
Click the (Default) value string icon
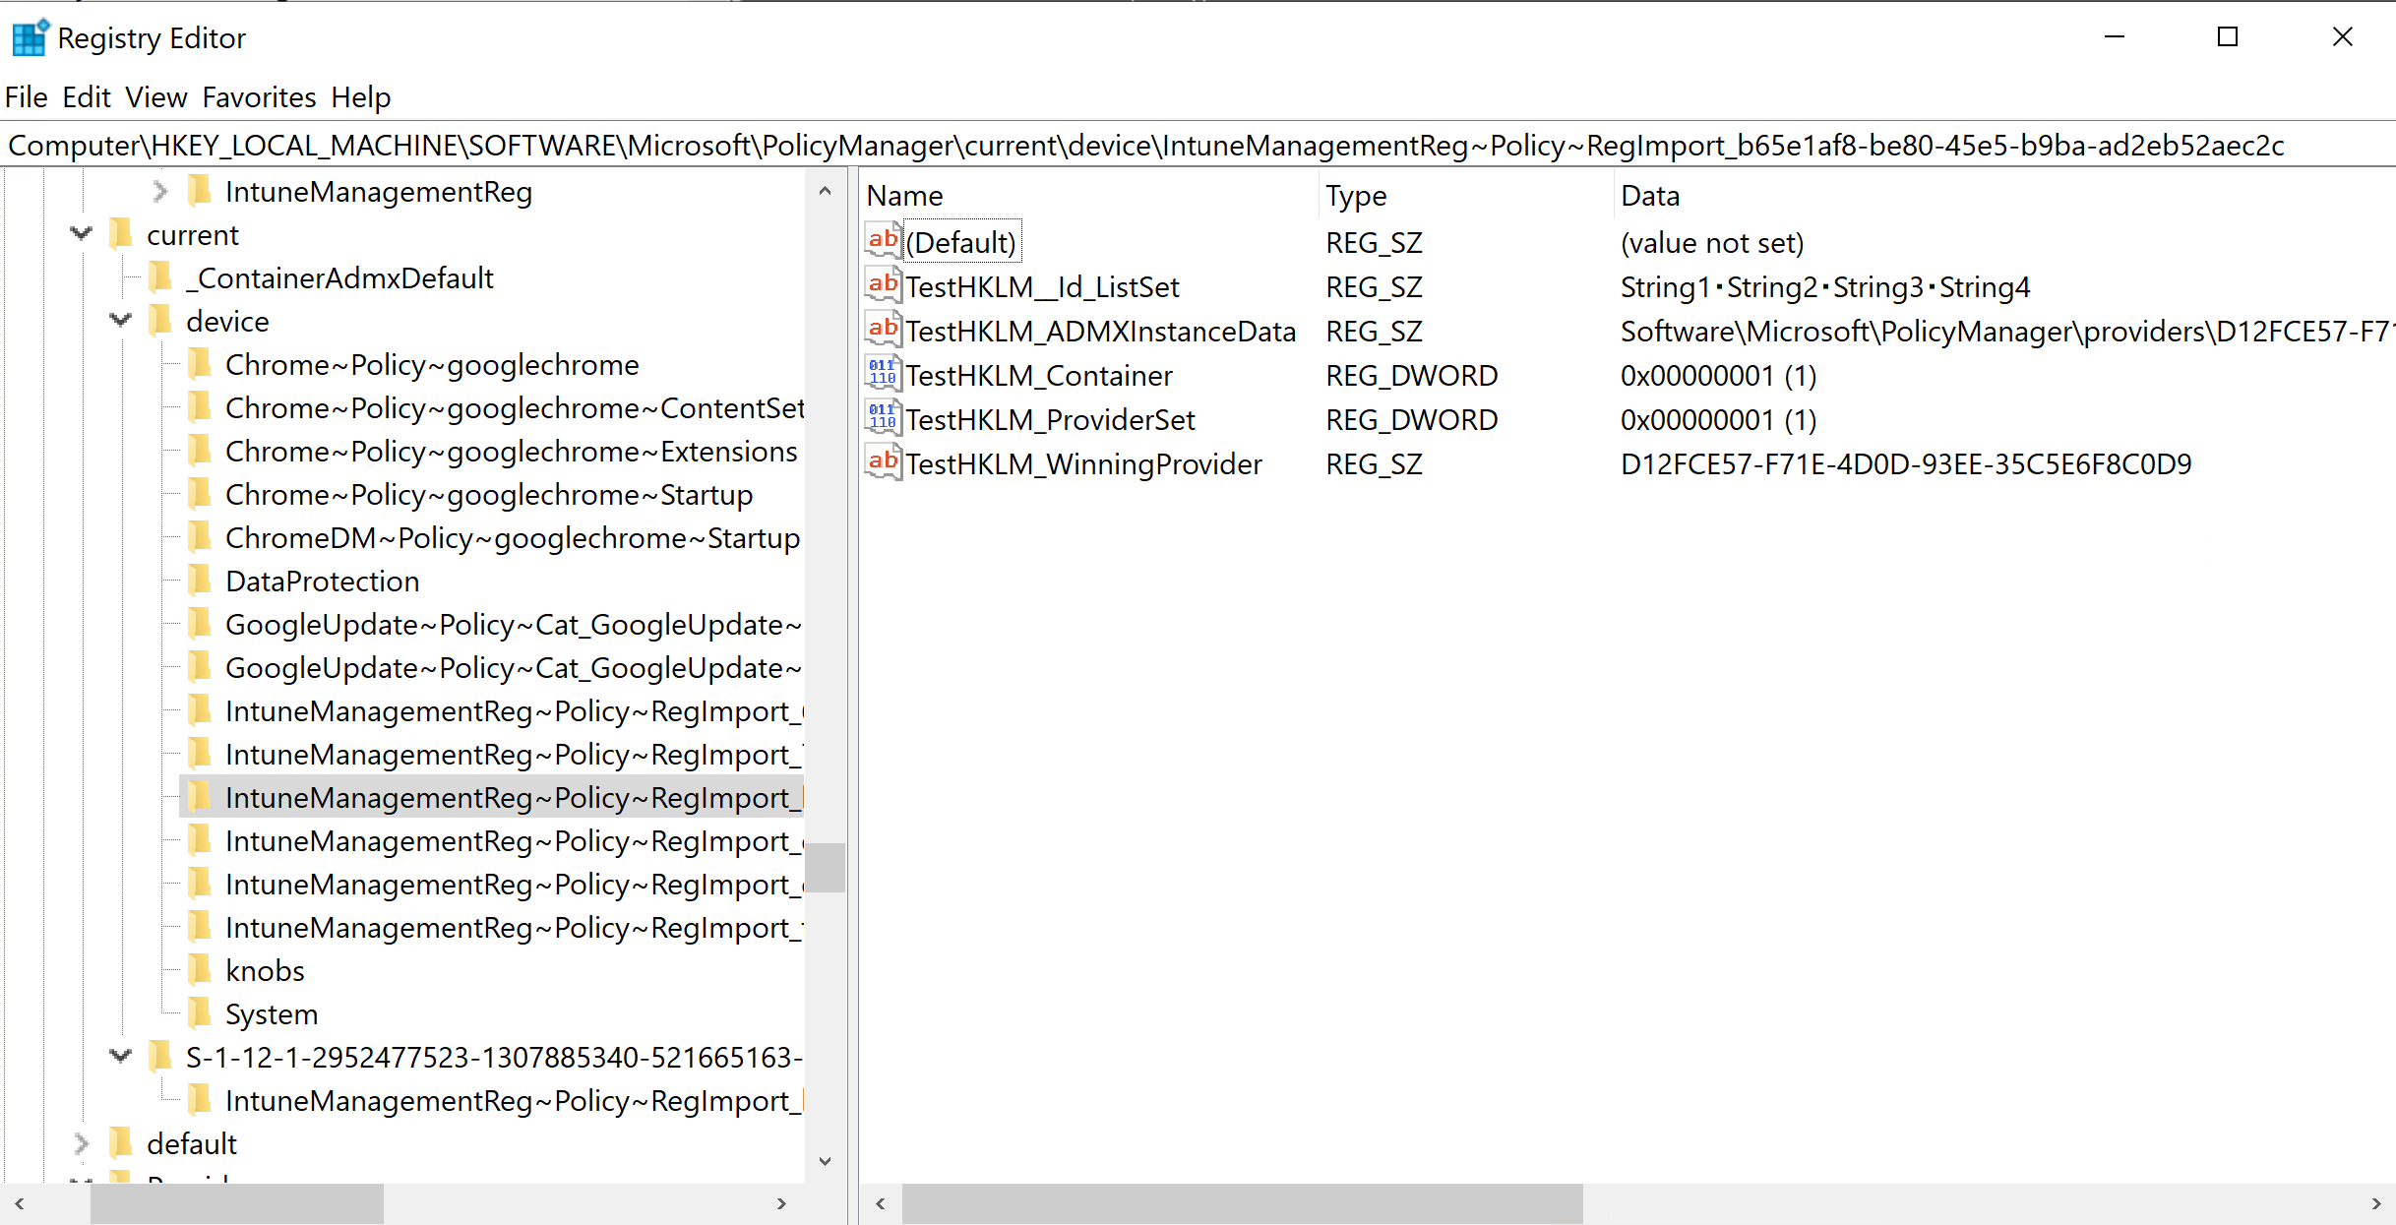[883, 241]
